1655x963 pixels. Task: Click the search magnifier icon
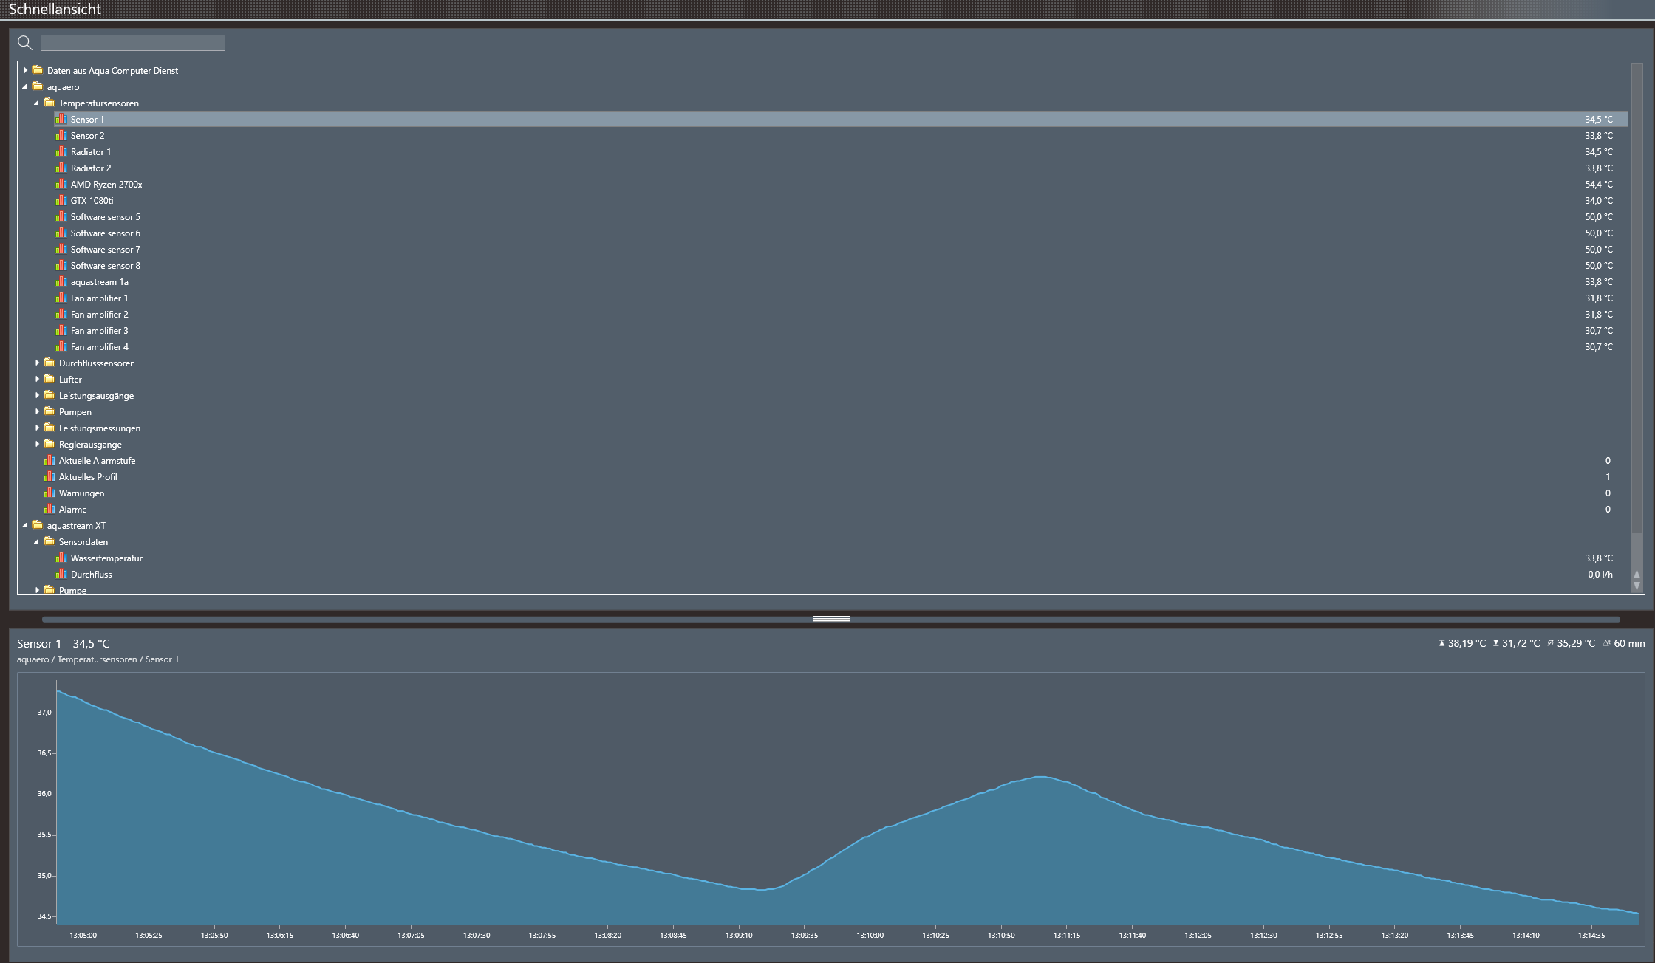pyautogui.click(x=25, y=43)
